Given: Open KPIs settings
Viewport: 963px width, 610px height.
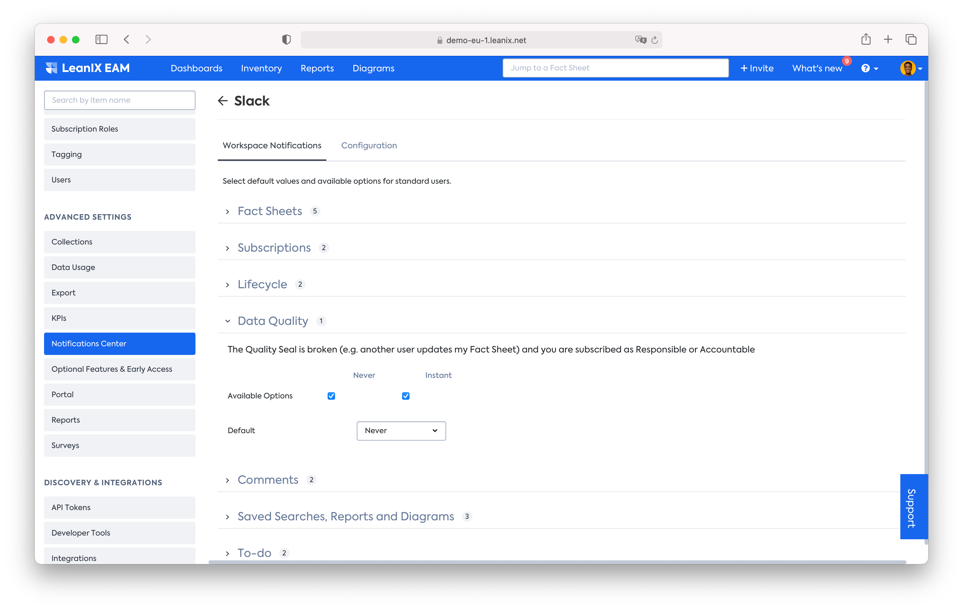Looking at the screenshot, I should [x=119, y=318].
